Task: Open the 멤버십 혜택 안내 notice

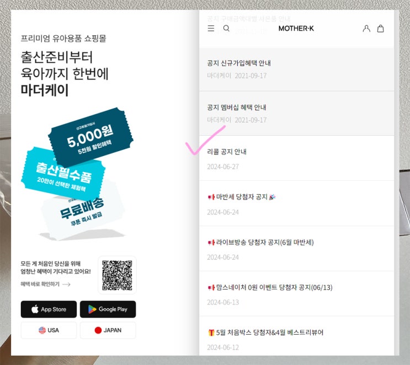Action: pyautogui.click(x=296, y=114)
